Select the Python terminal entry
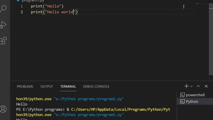This screenshot has height=120, width=213. (195, 101)
